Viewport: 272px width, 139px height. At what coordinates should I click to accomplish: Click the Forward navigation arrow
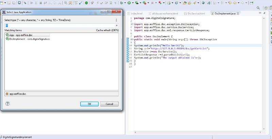242,3
